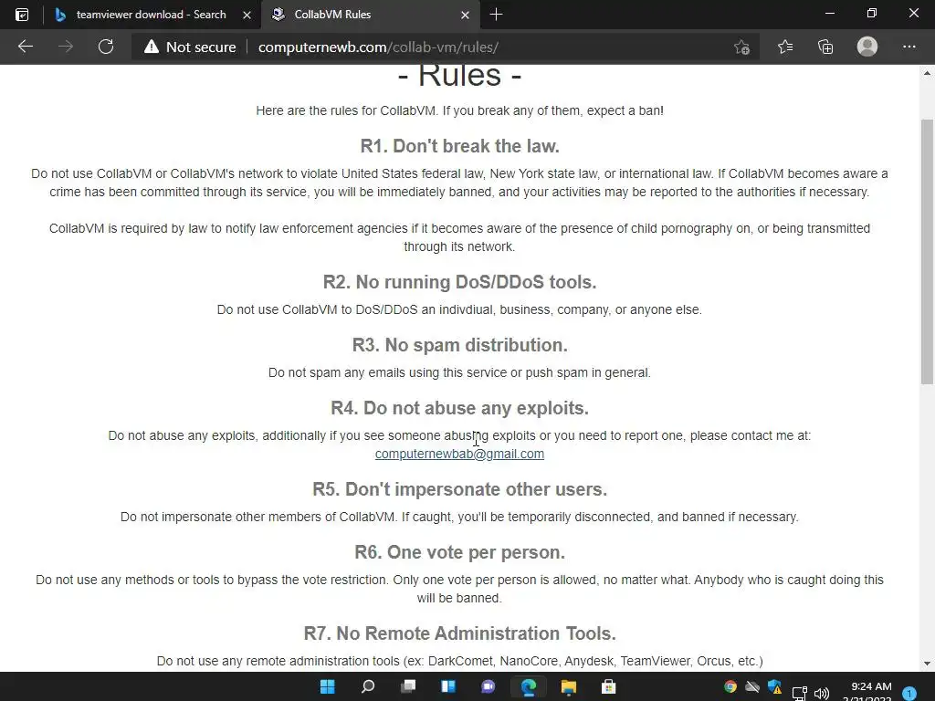This screenshot has height=701, width=935.
Task: Open the computernewbab@gmail.com email link
Action: [459, 454]
